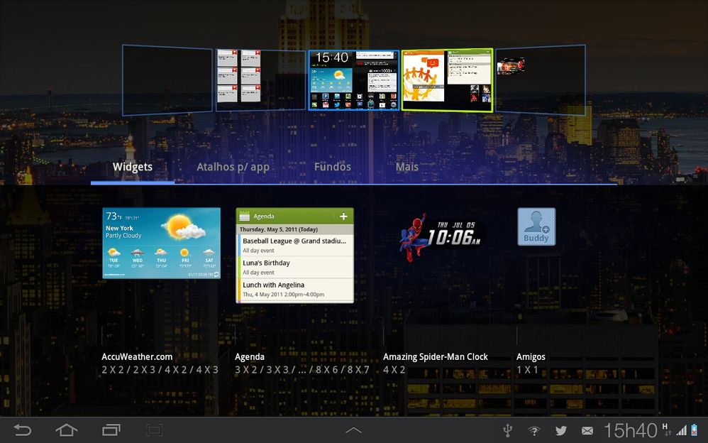Select the AccuWeather.com widget preview

(161, 243)
